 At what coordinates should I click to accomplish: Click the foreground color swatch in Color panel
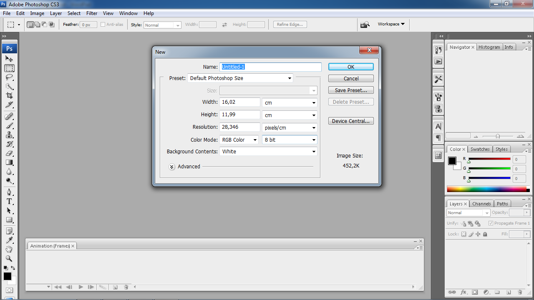click(x=452, y=161)
